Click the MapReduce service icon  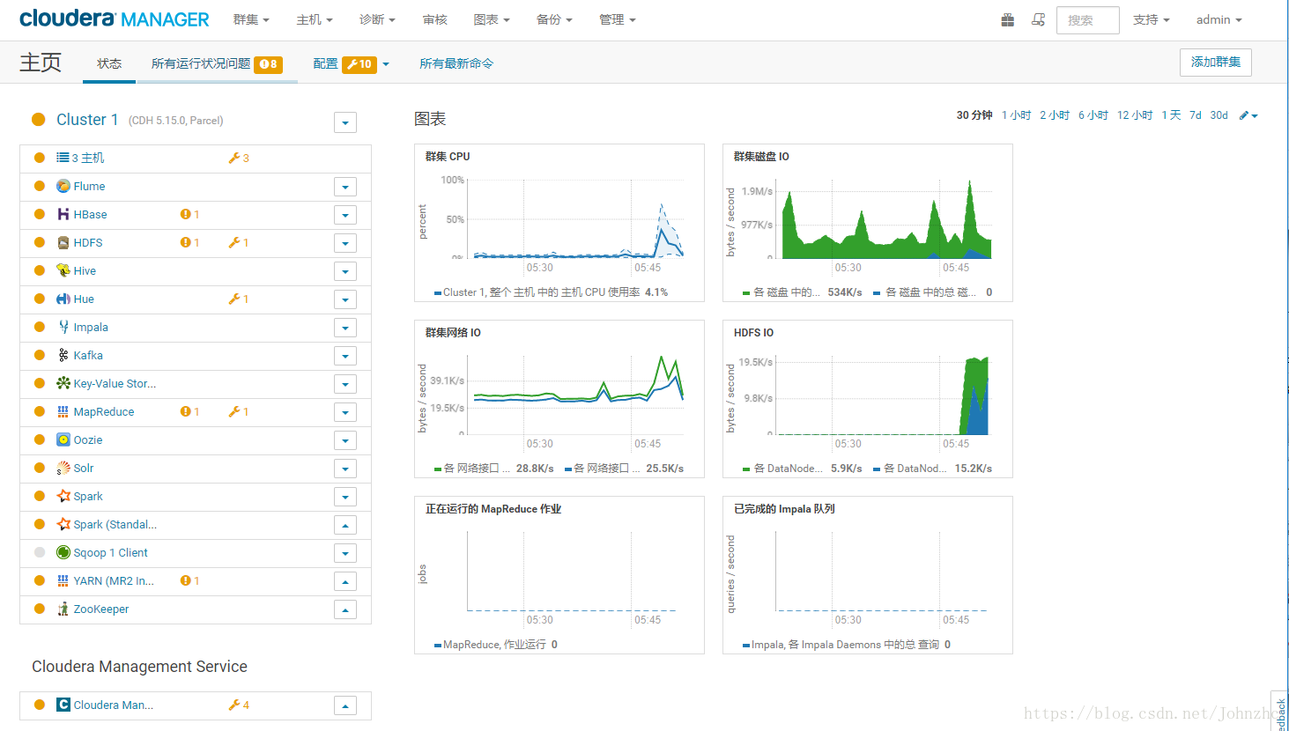click(63, 411)
